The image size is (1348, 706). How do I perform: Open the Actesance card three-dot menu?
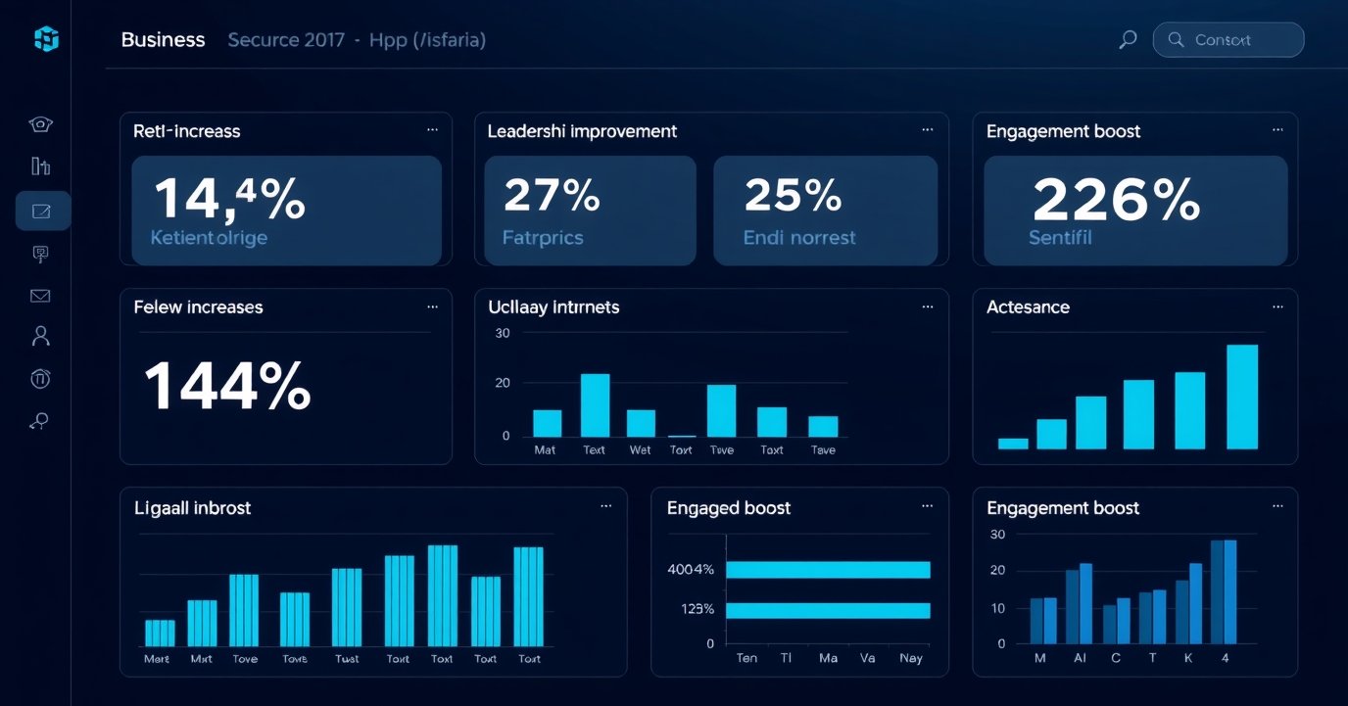point(1277,306)
